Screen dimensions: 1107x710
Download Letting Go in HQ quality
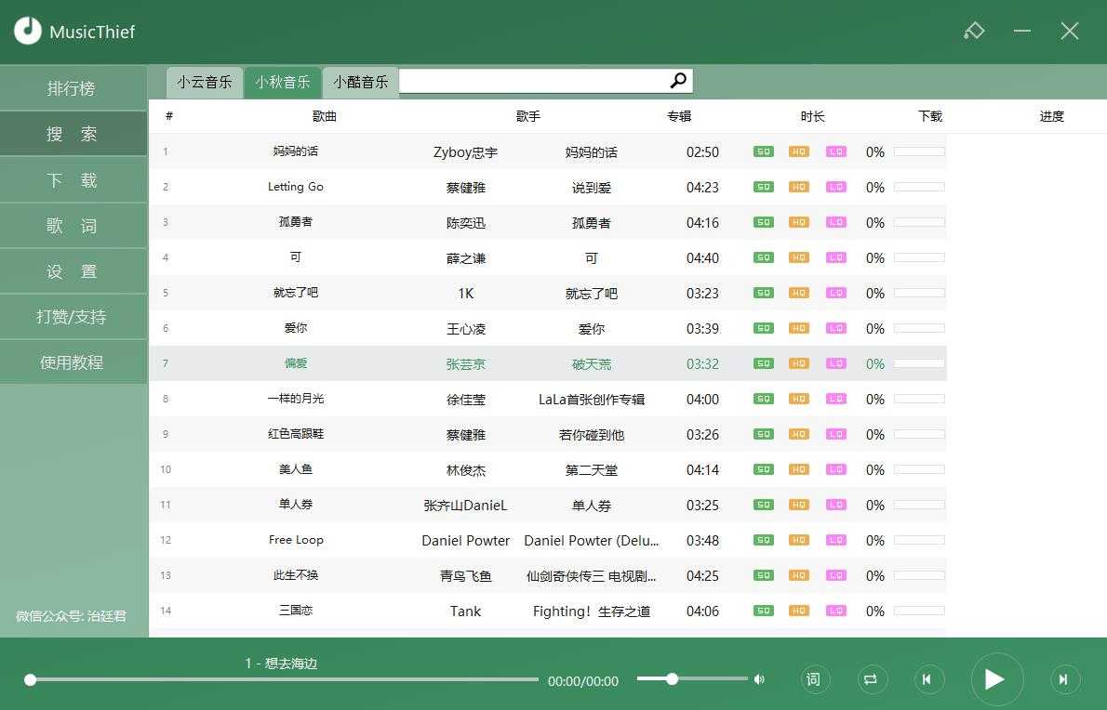coord(798,187)
